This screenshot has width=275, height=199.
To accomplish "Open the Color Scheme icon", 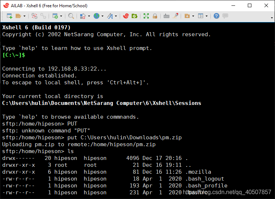I will tap(83, 16).
